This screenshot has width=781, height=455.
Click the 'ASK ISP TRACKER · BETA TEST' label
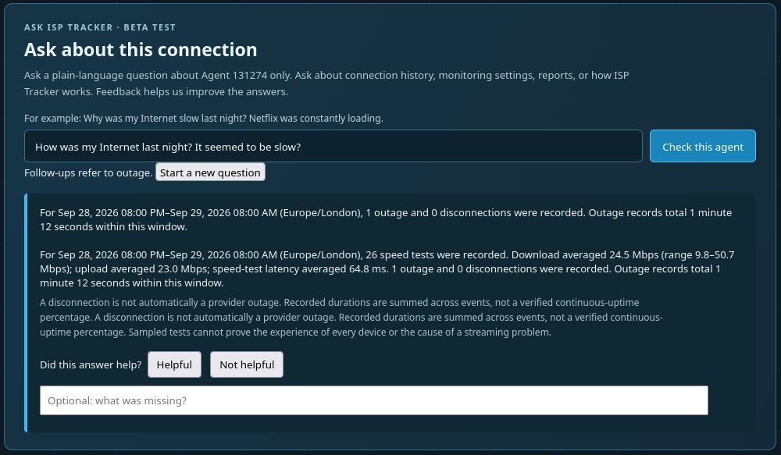(x=100, y=27)
